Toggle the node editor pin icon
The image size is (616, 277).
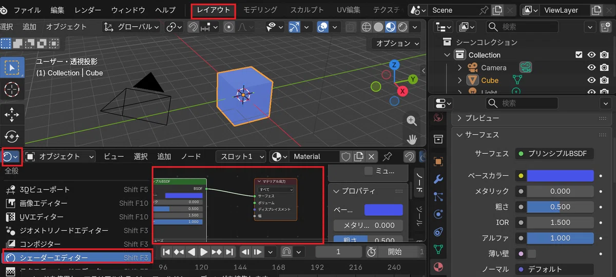(388, 156)
